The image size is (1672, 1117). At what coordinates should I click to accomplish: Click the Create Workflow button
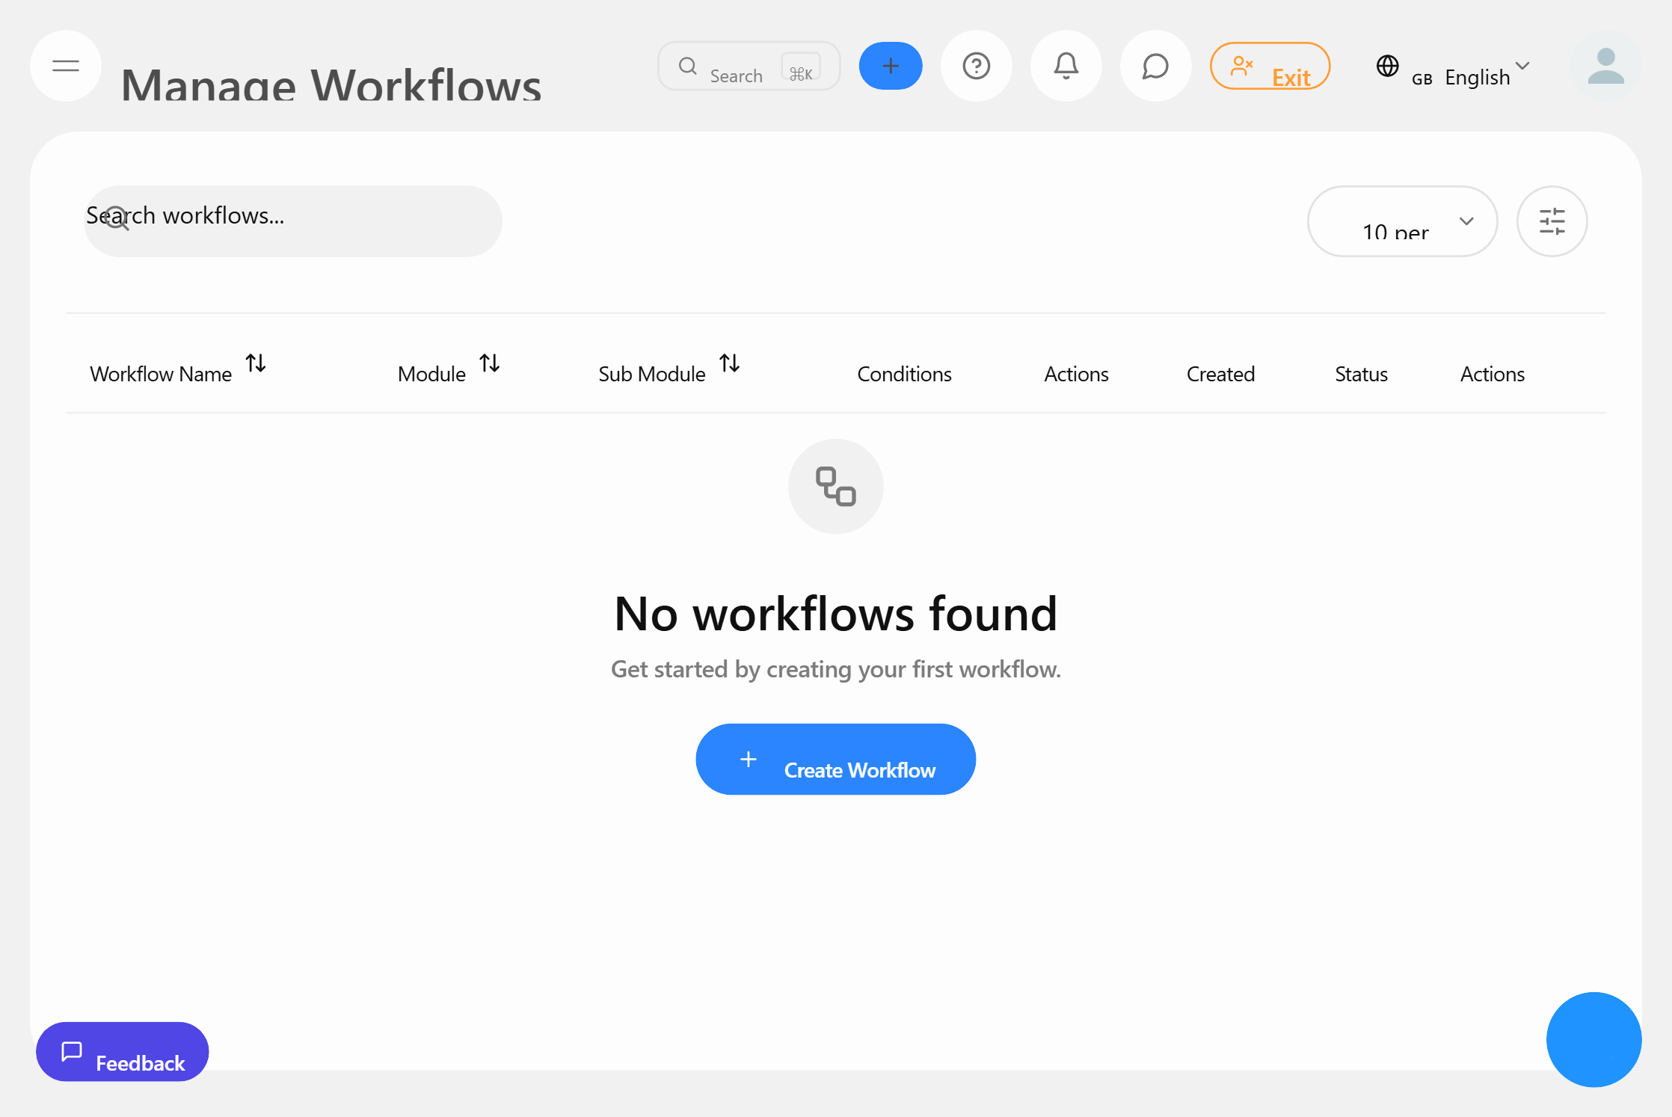pos(835,759)
